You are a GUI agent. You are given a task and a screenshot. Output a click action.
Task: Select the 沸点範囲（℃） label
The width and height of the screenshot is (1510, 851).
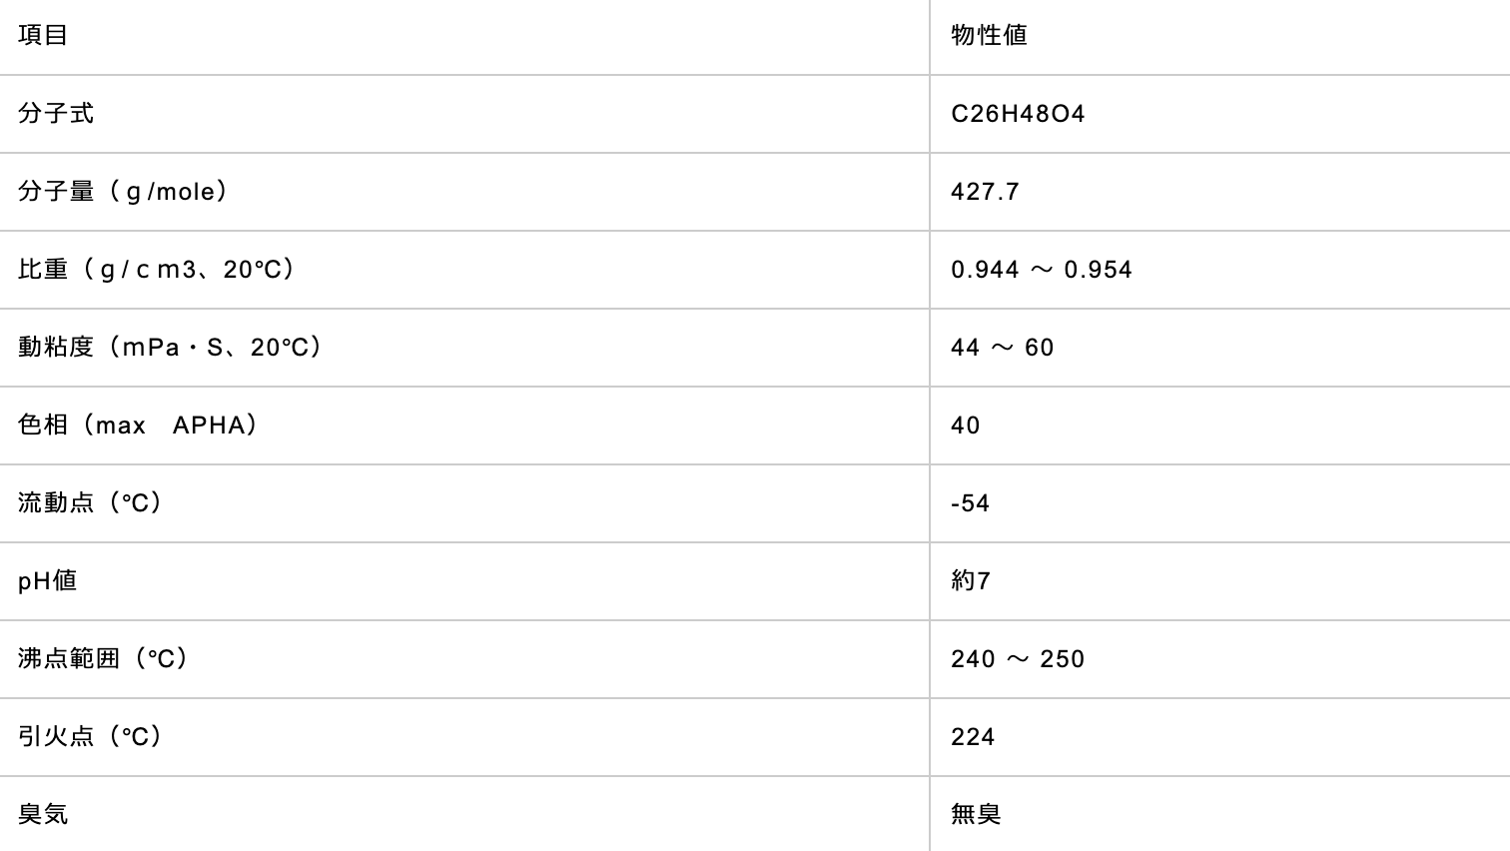click(x=104, y=658)
